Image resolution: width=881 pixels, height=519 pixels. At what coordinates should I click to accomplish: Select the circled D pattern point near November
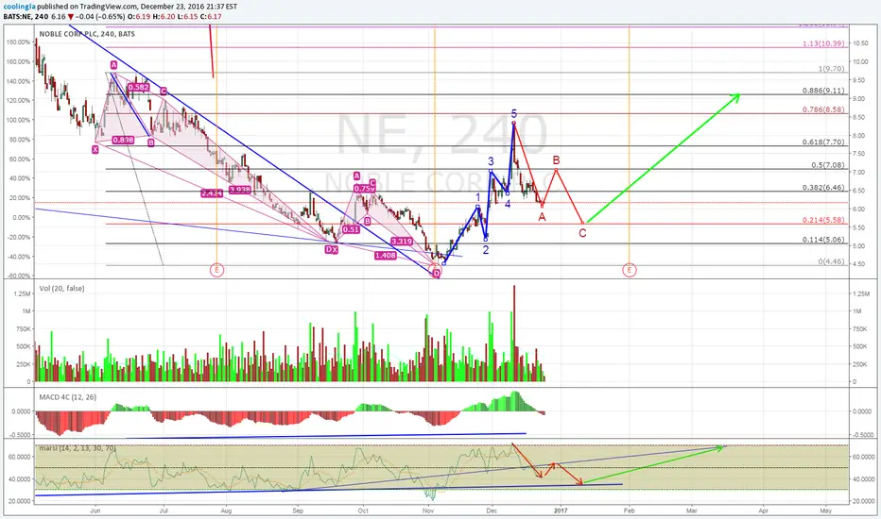[x=436, y=274]
